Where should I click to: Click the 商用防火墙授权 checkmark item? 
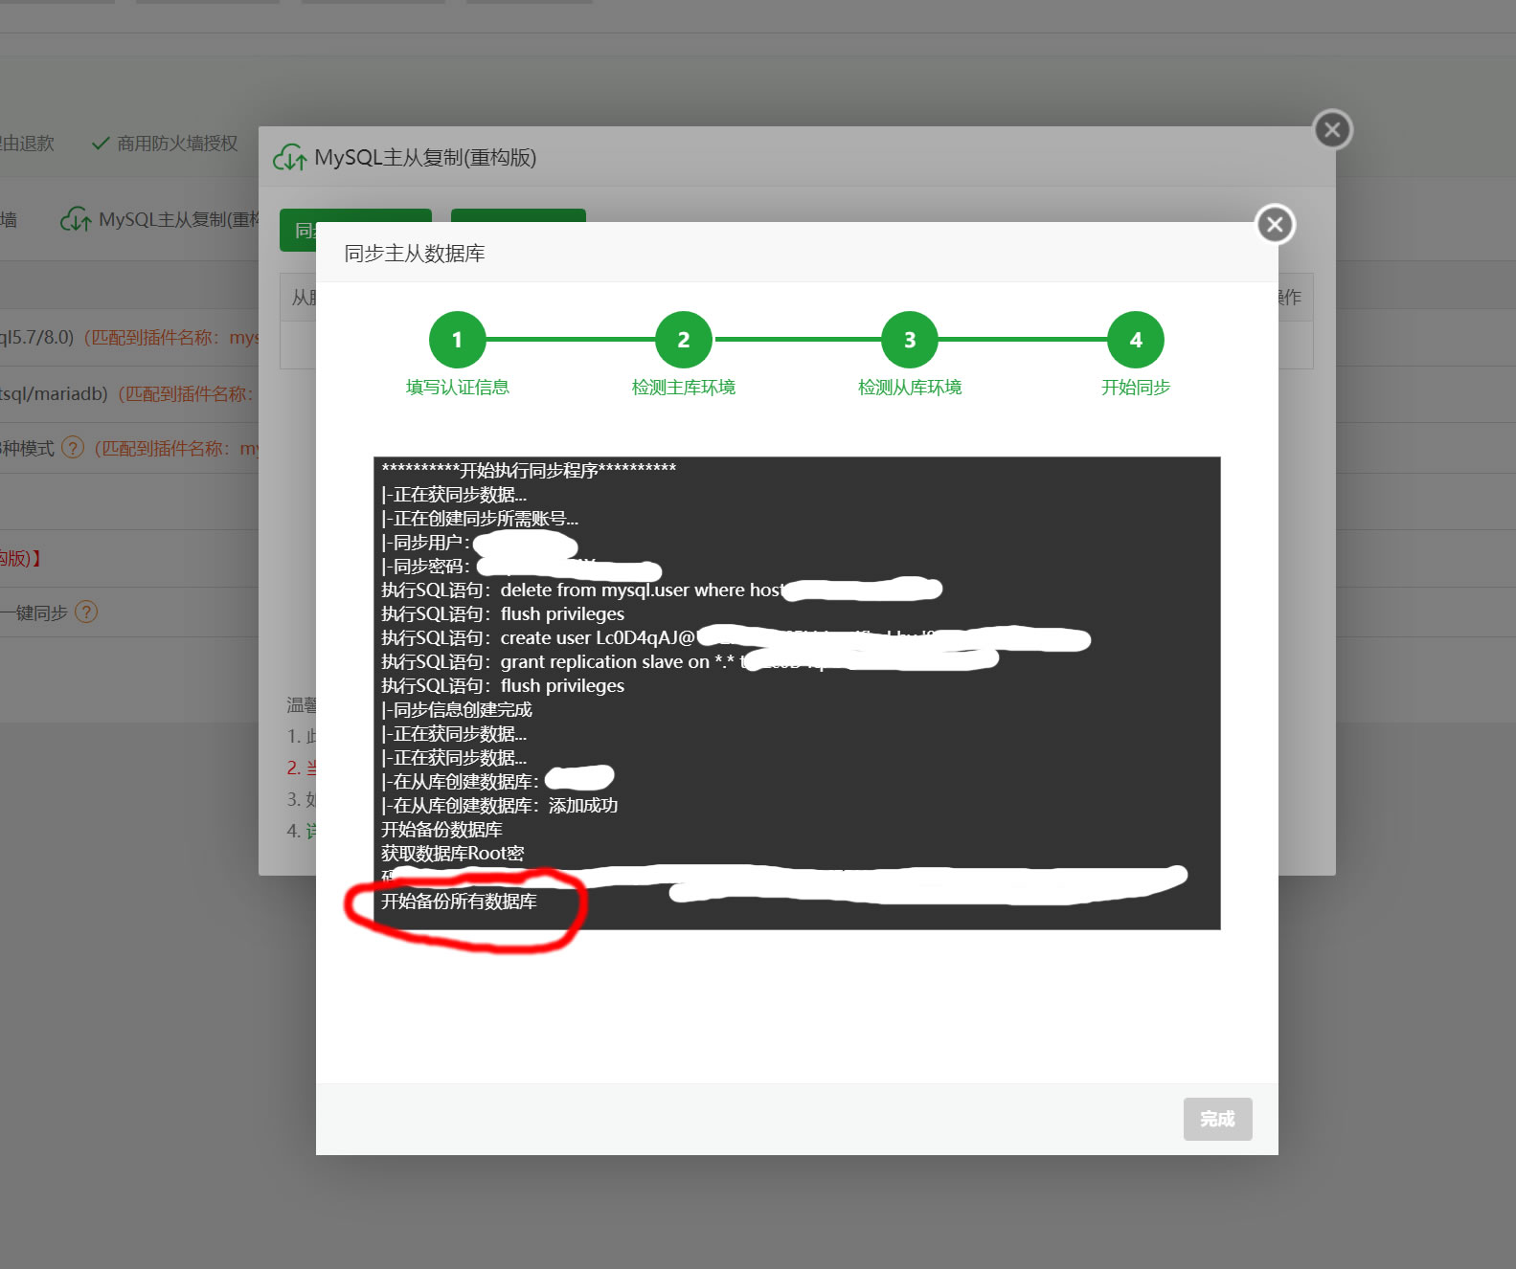point(165,144)
